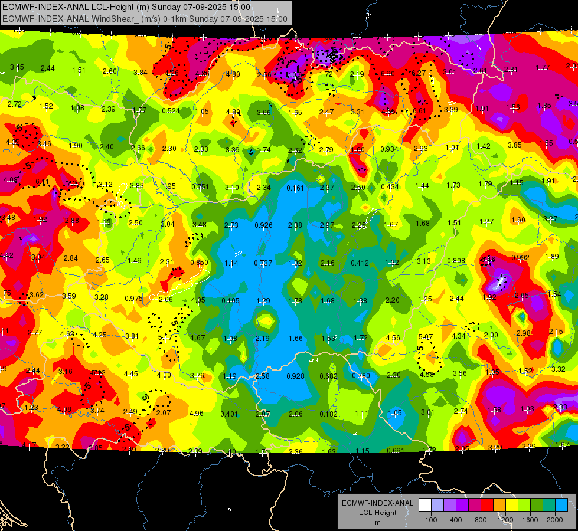Click the wind shear value 1.78
This screenshot has height=531, width=578.
coord(295,301)
